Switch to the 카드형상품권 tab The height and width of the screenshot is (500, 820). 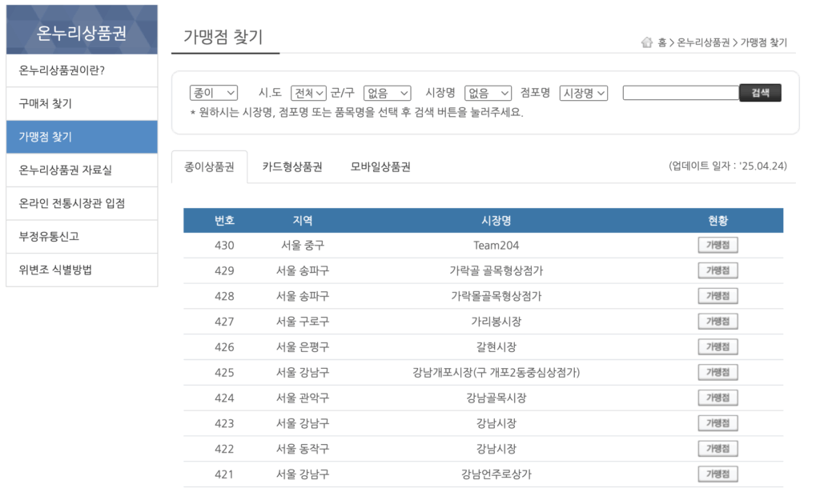coord(292,166)
